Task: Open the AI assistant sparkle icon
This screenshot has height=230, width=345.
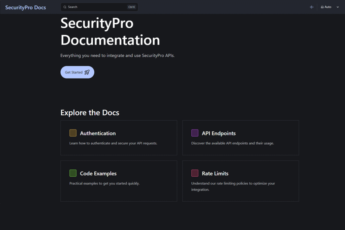Action: [312, 7]
